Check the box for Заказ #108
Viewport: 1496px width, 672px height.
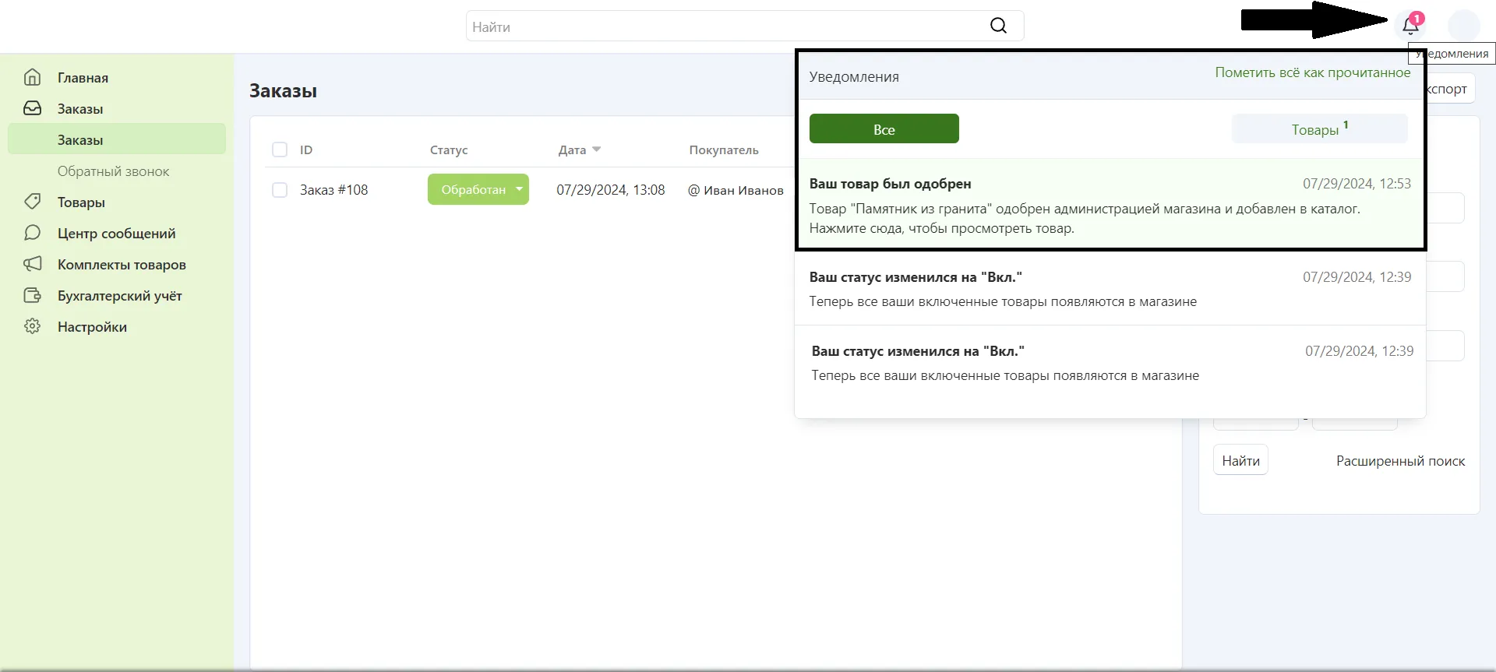[x=280, y=190]
